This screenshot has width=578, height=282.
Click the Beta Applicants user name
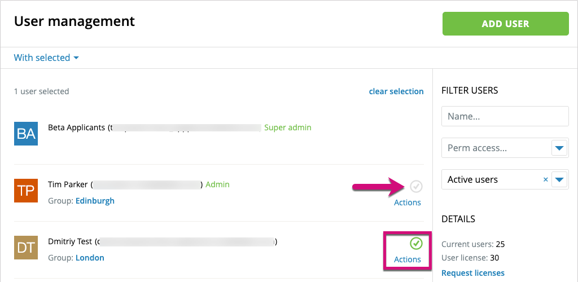[76, 127]
